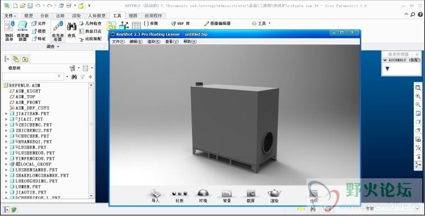Switch to the 人体模型 ribbon tab
The width and height of the screenshot is (425, 216).
tap(97, 16)
